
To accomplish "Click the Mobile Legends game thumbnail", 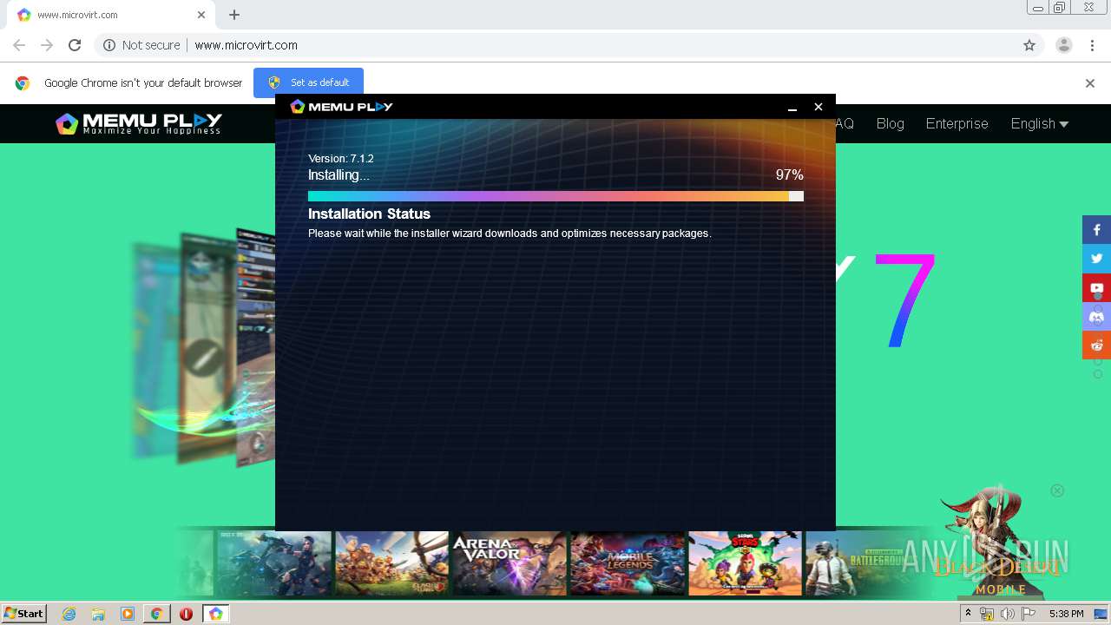I will click(x=627, y=563).
